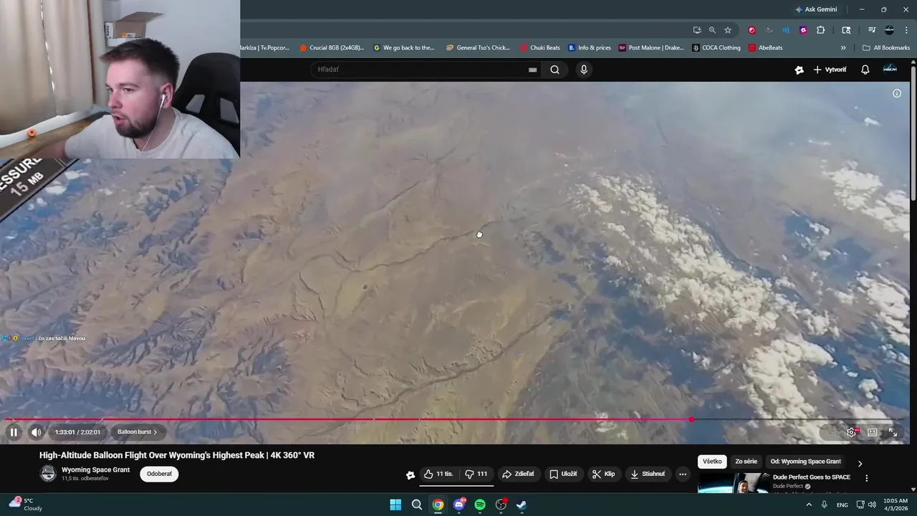917x516 pixels.
Task: Enter fullscreen video mode
Action: click(x=893, y=432)
